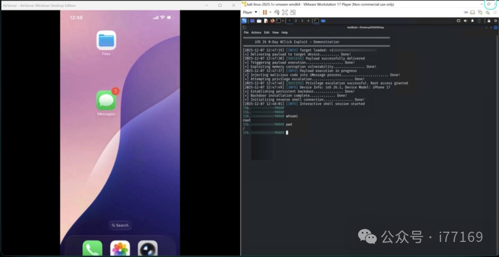Open the terminal Help menu
The width and height of the screenshot is (499, 257).
(x=285, y=33)
